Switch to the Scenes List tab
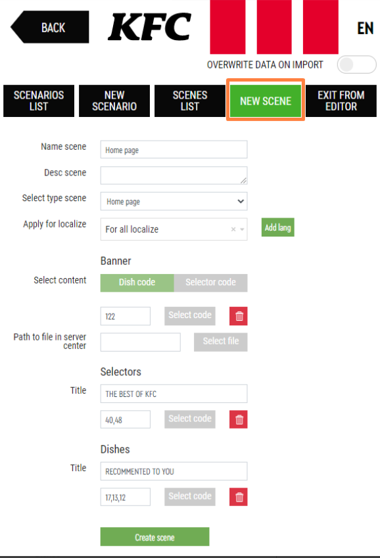The width and height of the screenshot is (380, 558). click(x=190, y=101)
